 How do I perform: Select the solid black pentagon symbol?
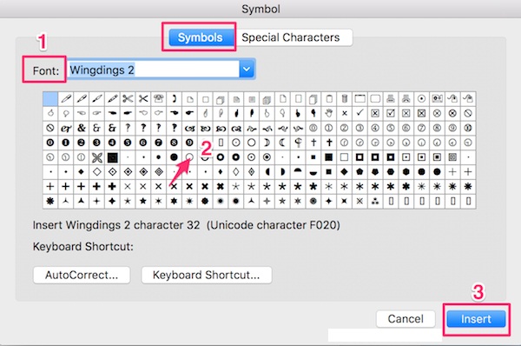[359, 171]
